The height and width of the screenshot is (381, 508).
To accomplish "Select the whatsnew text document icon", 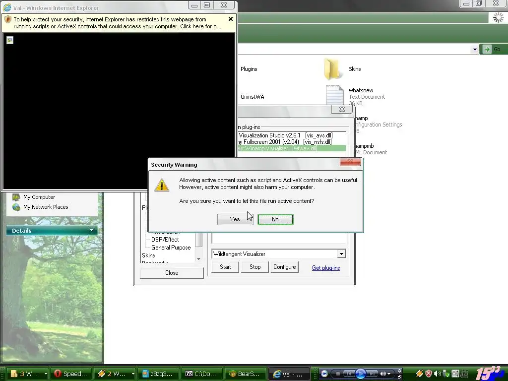I will (335, 95).
